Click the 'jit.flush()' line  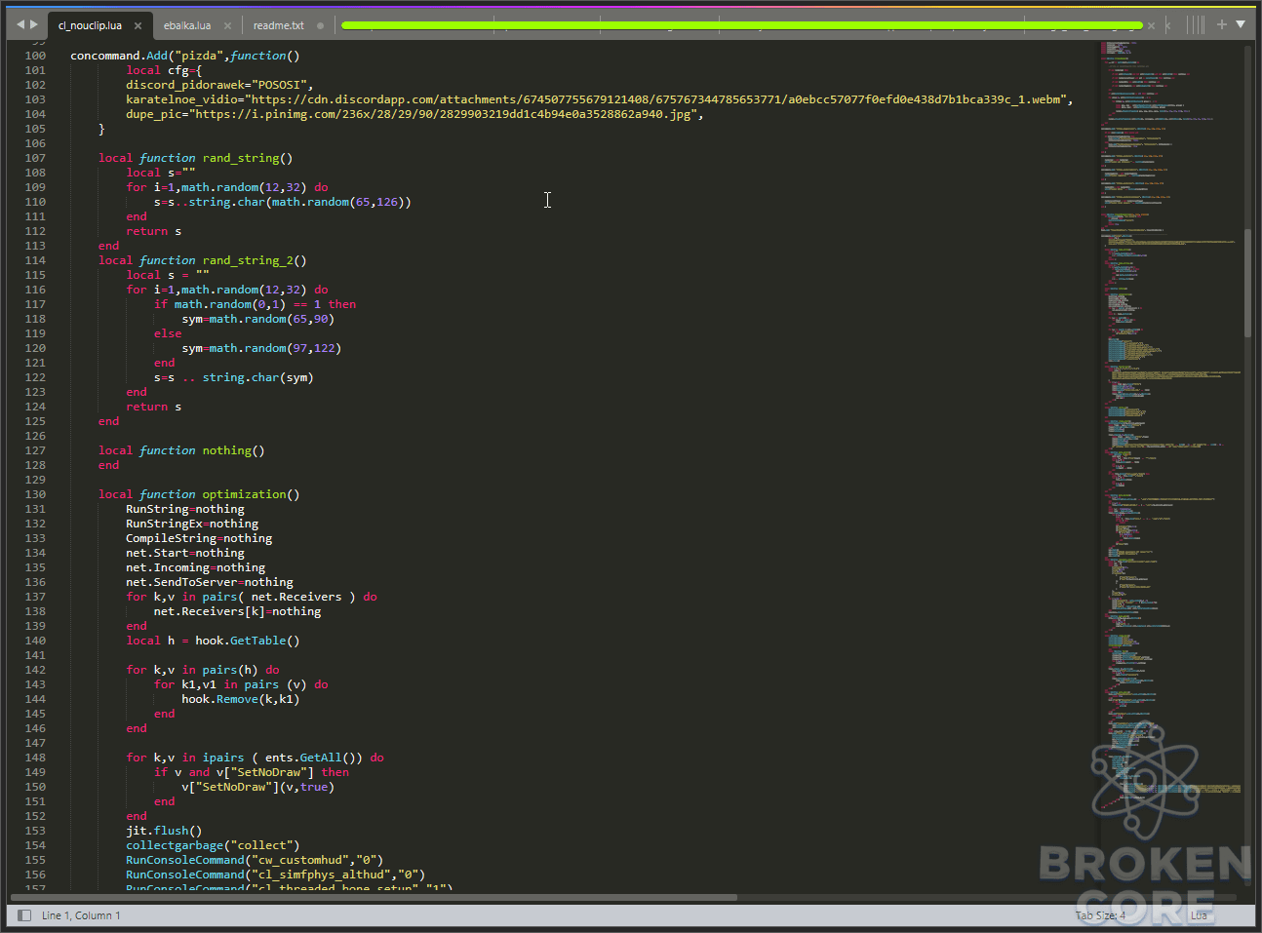[x=164, y=831]
